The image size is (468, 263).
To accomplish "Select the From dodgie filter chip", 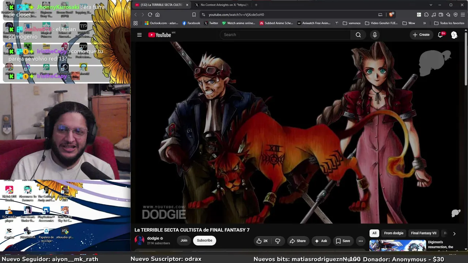I will pyautogui.click(x=394, y=233).
